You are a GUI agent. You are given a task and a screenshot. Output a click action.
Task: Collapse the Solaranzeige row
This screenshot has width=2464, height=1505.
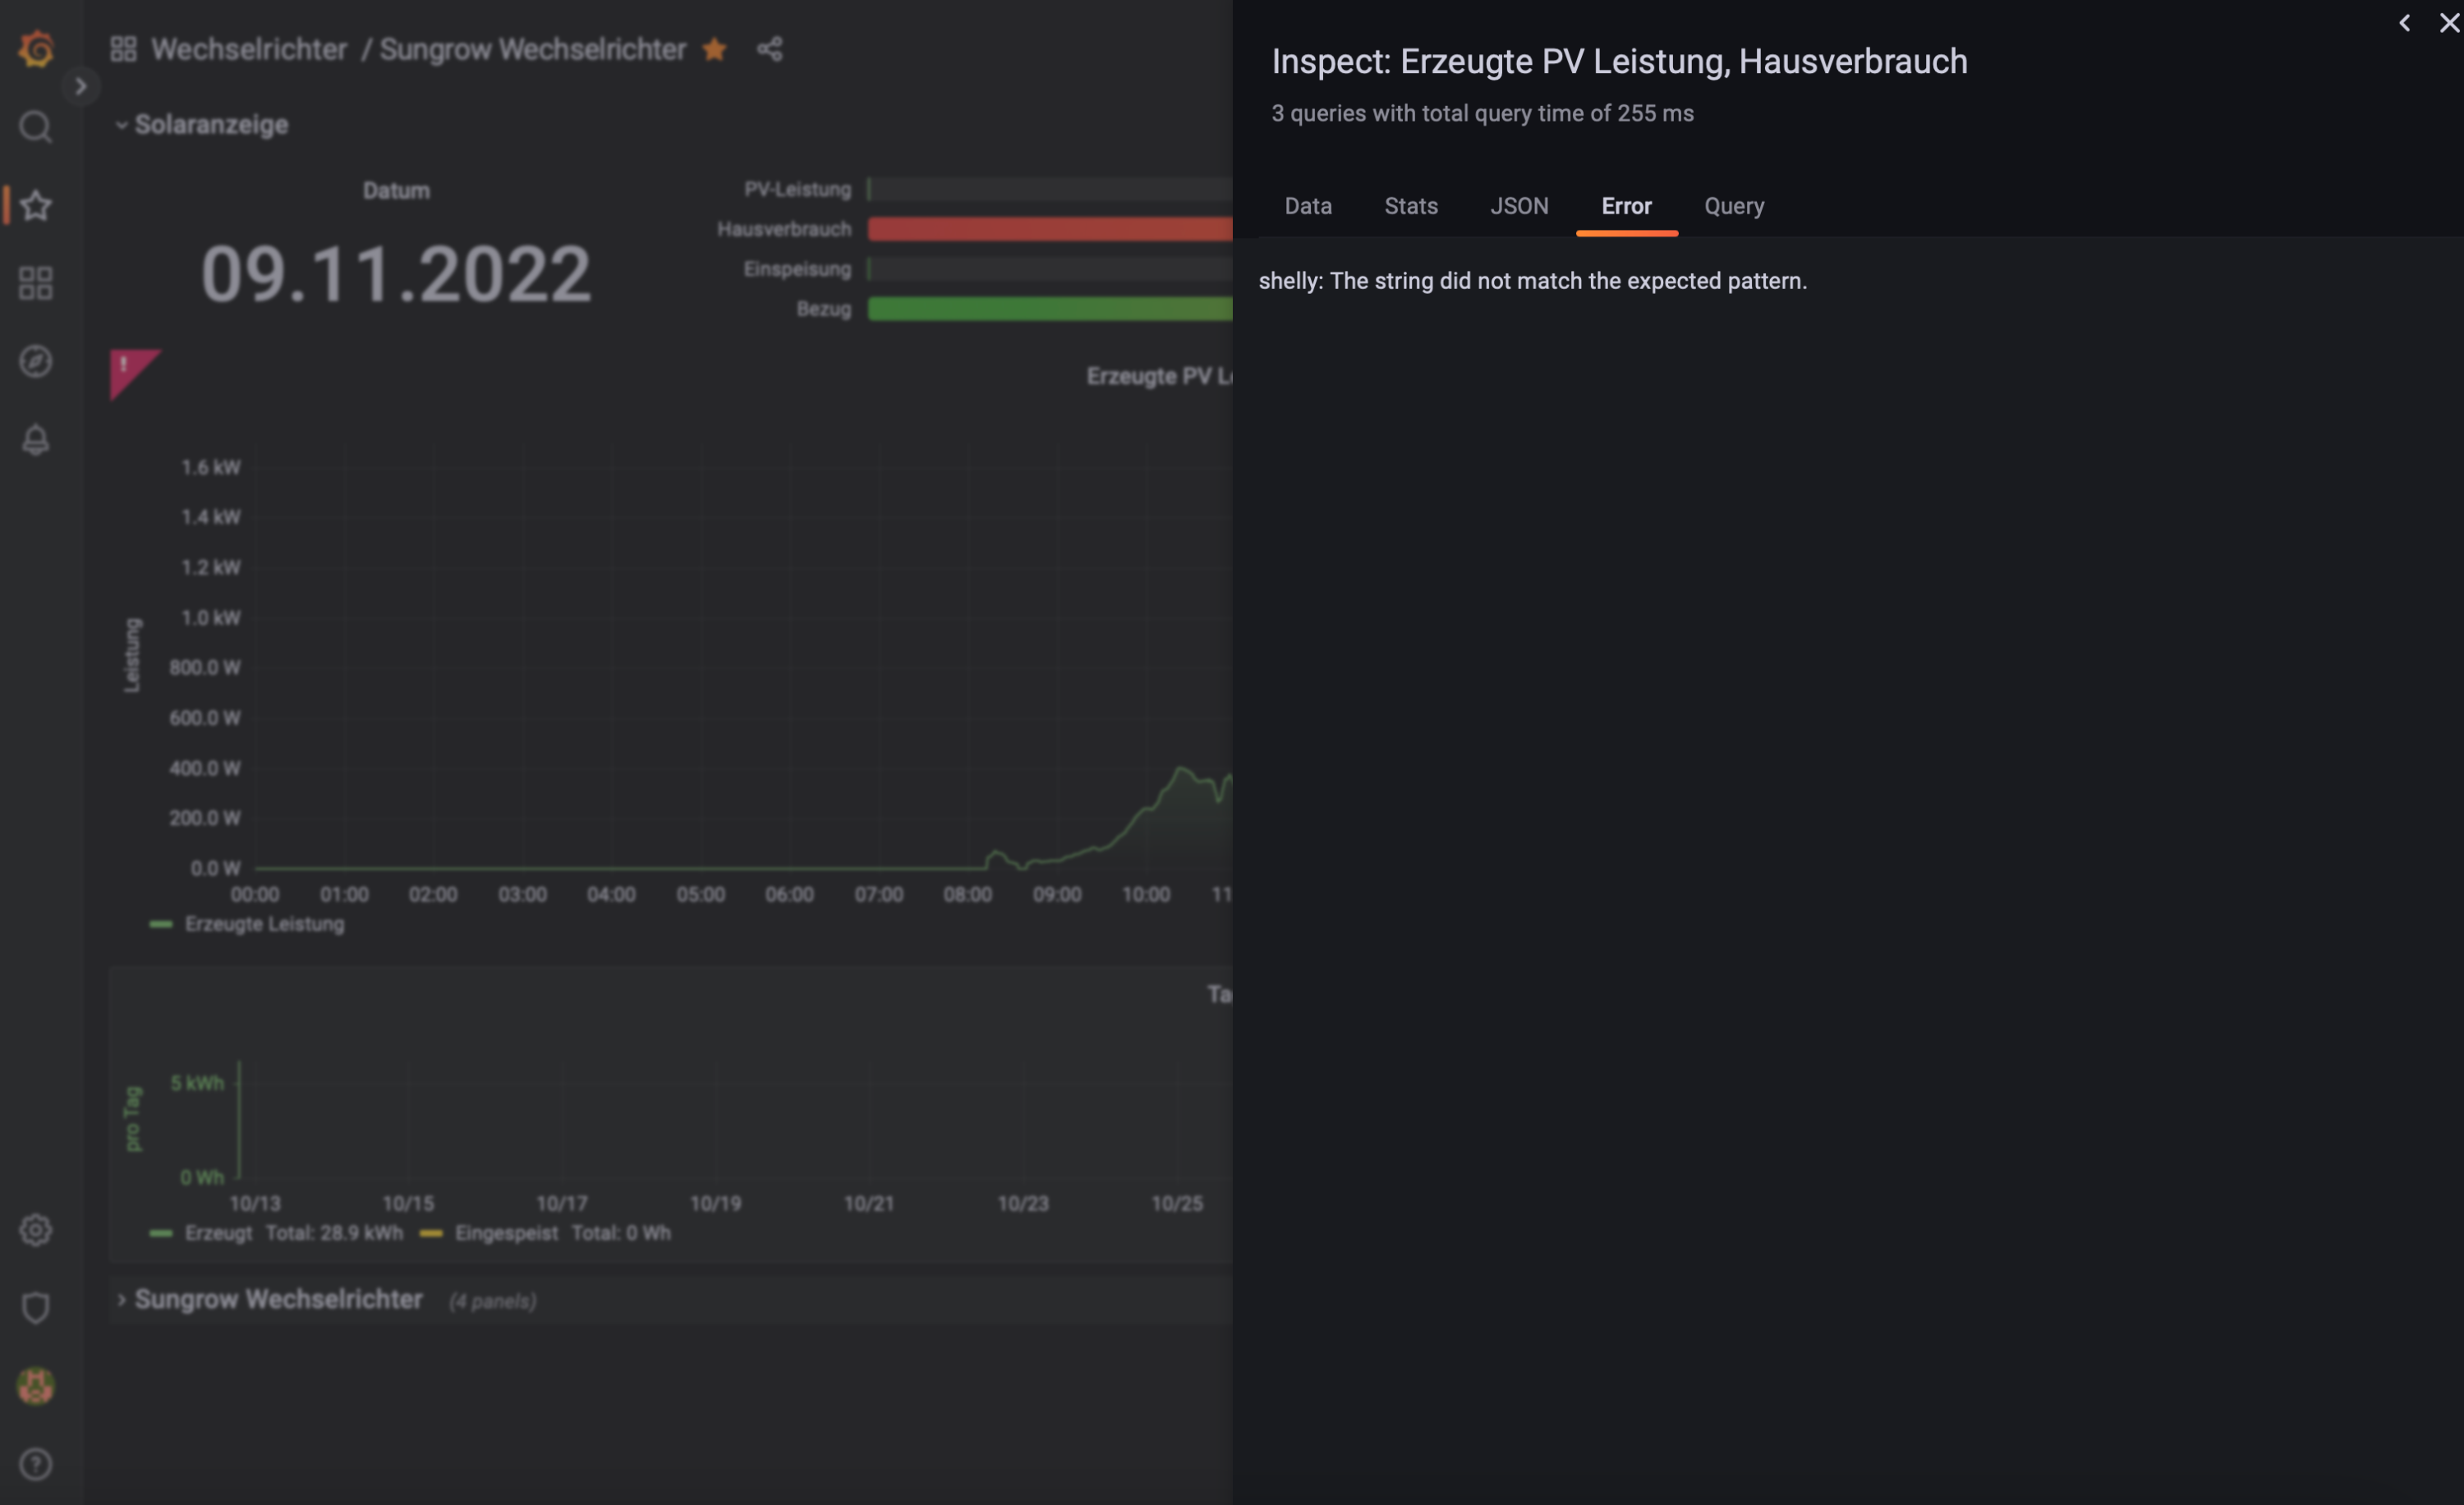click(x=121, y=125)
